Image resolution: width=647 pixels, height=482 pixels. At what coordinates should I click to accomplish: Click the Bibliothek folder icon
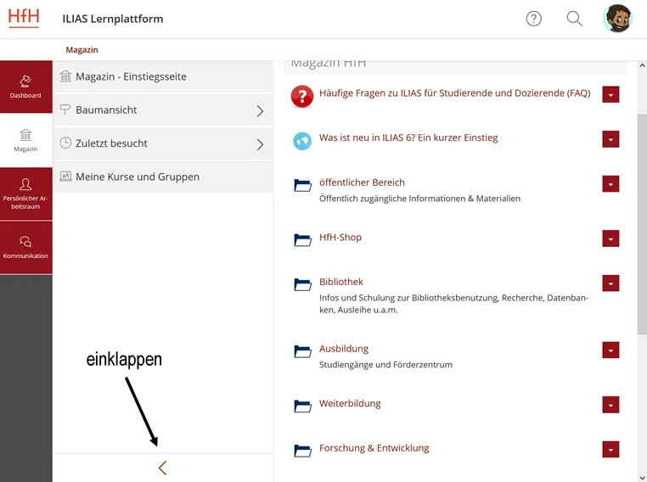tap(302, 284)
